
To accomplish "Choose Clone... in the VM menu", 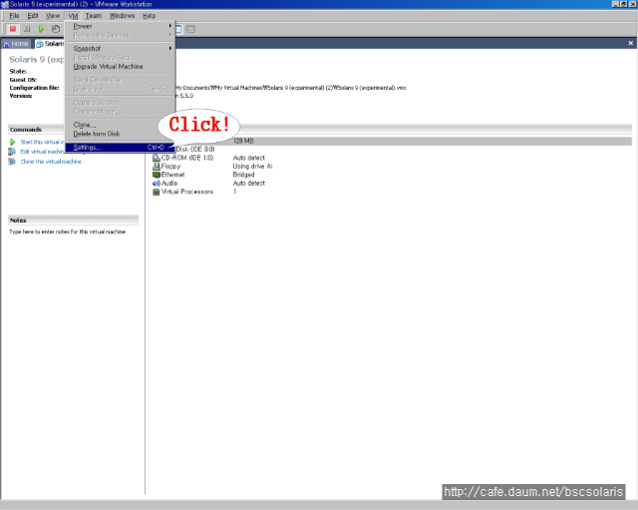I will [x=120, y=125].
